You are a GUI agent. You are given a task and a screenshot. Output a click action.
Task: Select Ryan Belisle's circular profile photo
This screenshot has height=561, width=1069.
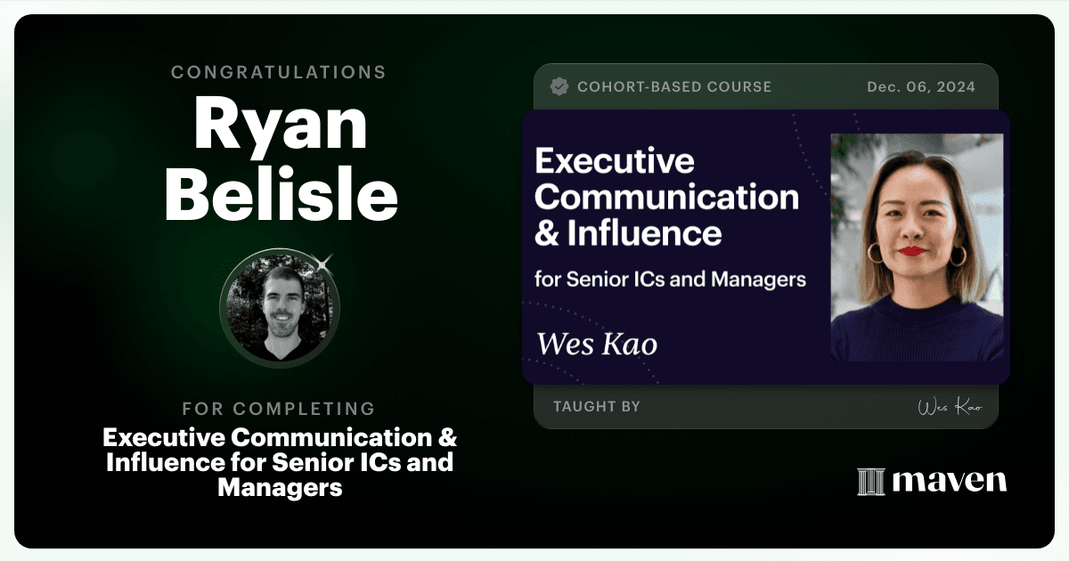point(280,307)
